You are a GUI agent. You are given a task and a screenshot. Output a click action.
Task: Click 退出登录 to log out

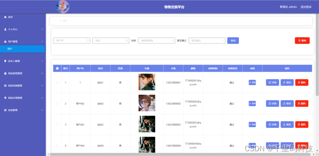[306, 7]
